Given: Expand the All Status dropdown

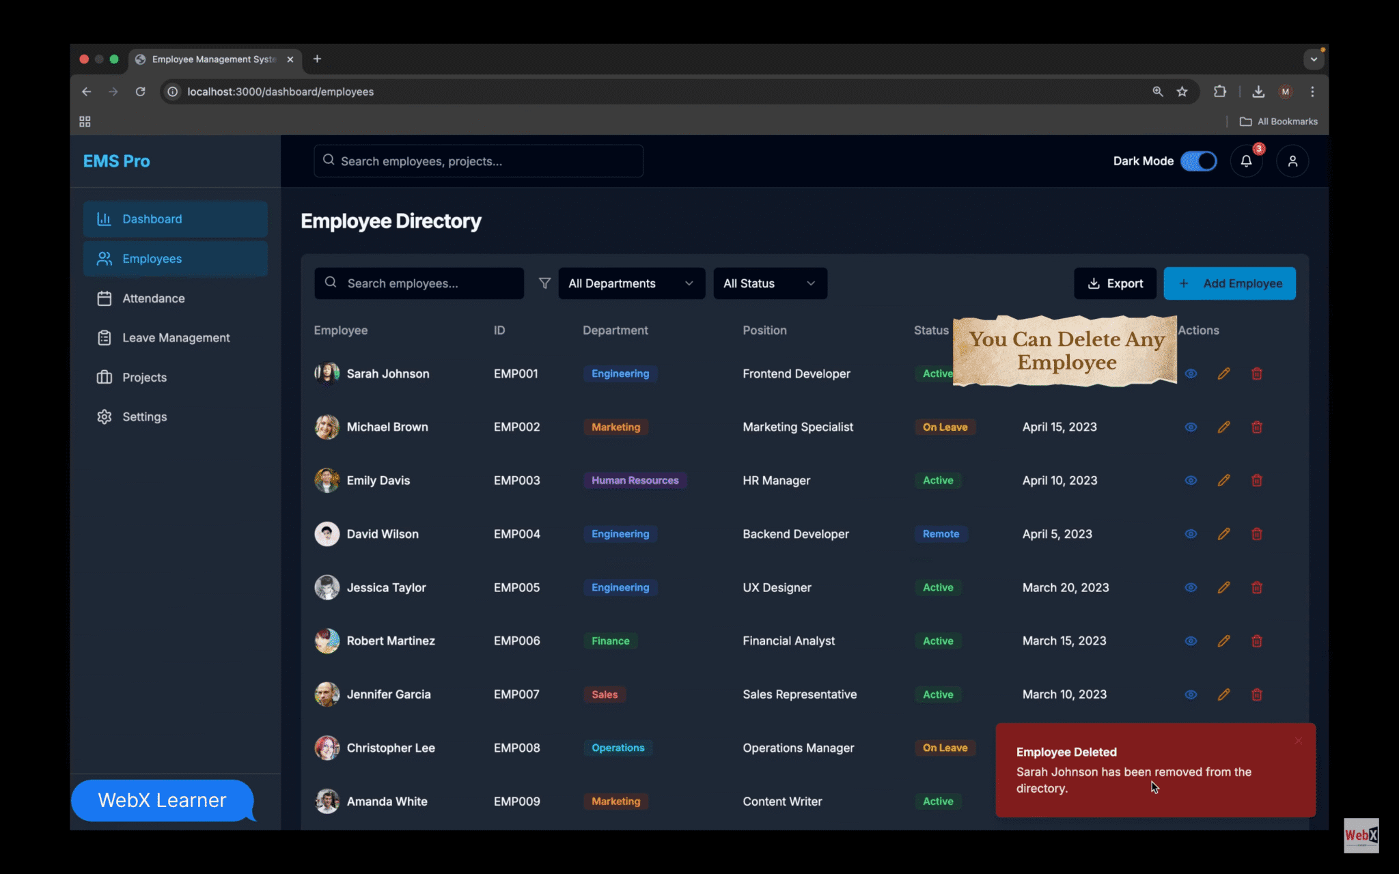Looking at the screenshot, I should [770, 283].
